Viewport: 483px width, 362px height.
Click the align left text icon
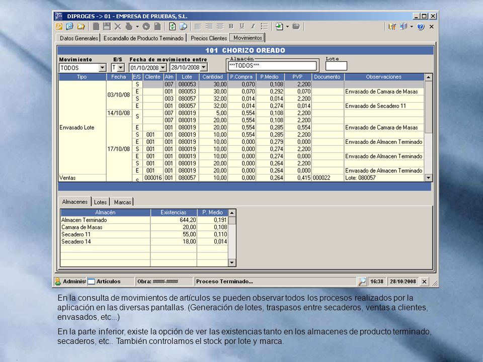[198, 27]
